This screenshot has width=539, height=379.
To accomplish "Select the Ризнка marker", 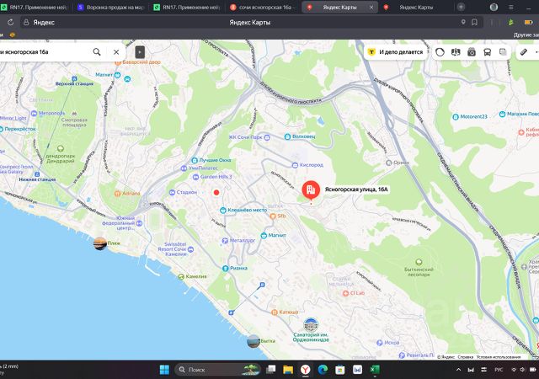I will tap(225, 268).
